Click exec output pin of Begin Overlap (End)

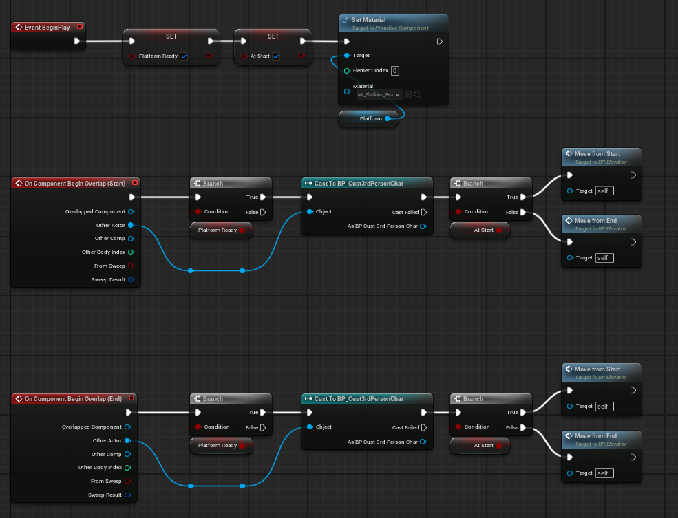tap(129, 413)
